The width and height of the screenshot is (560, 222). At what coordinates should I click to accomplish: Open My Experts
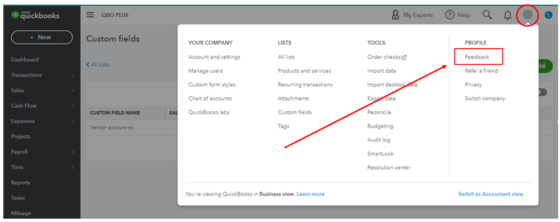point(412,15)
